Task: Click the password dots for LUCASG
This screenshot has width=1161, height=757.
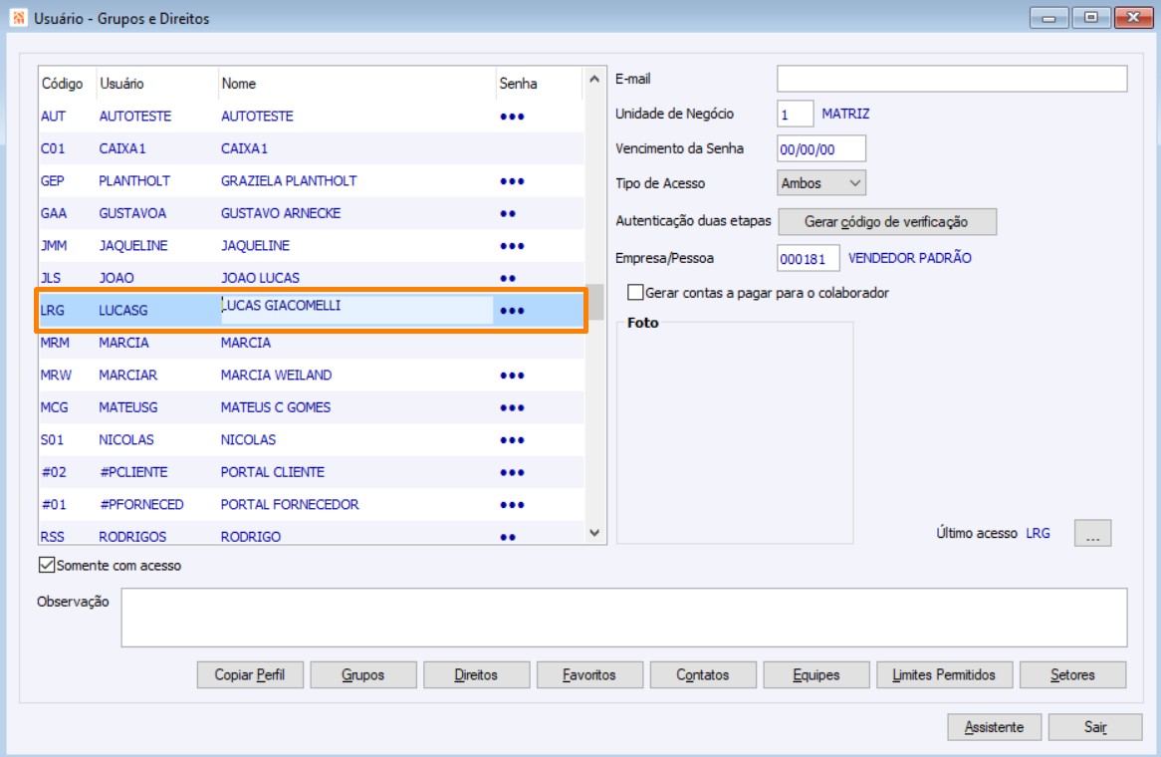Action: click(513, 311)
